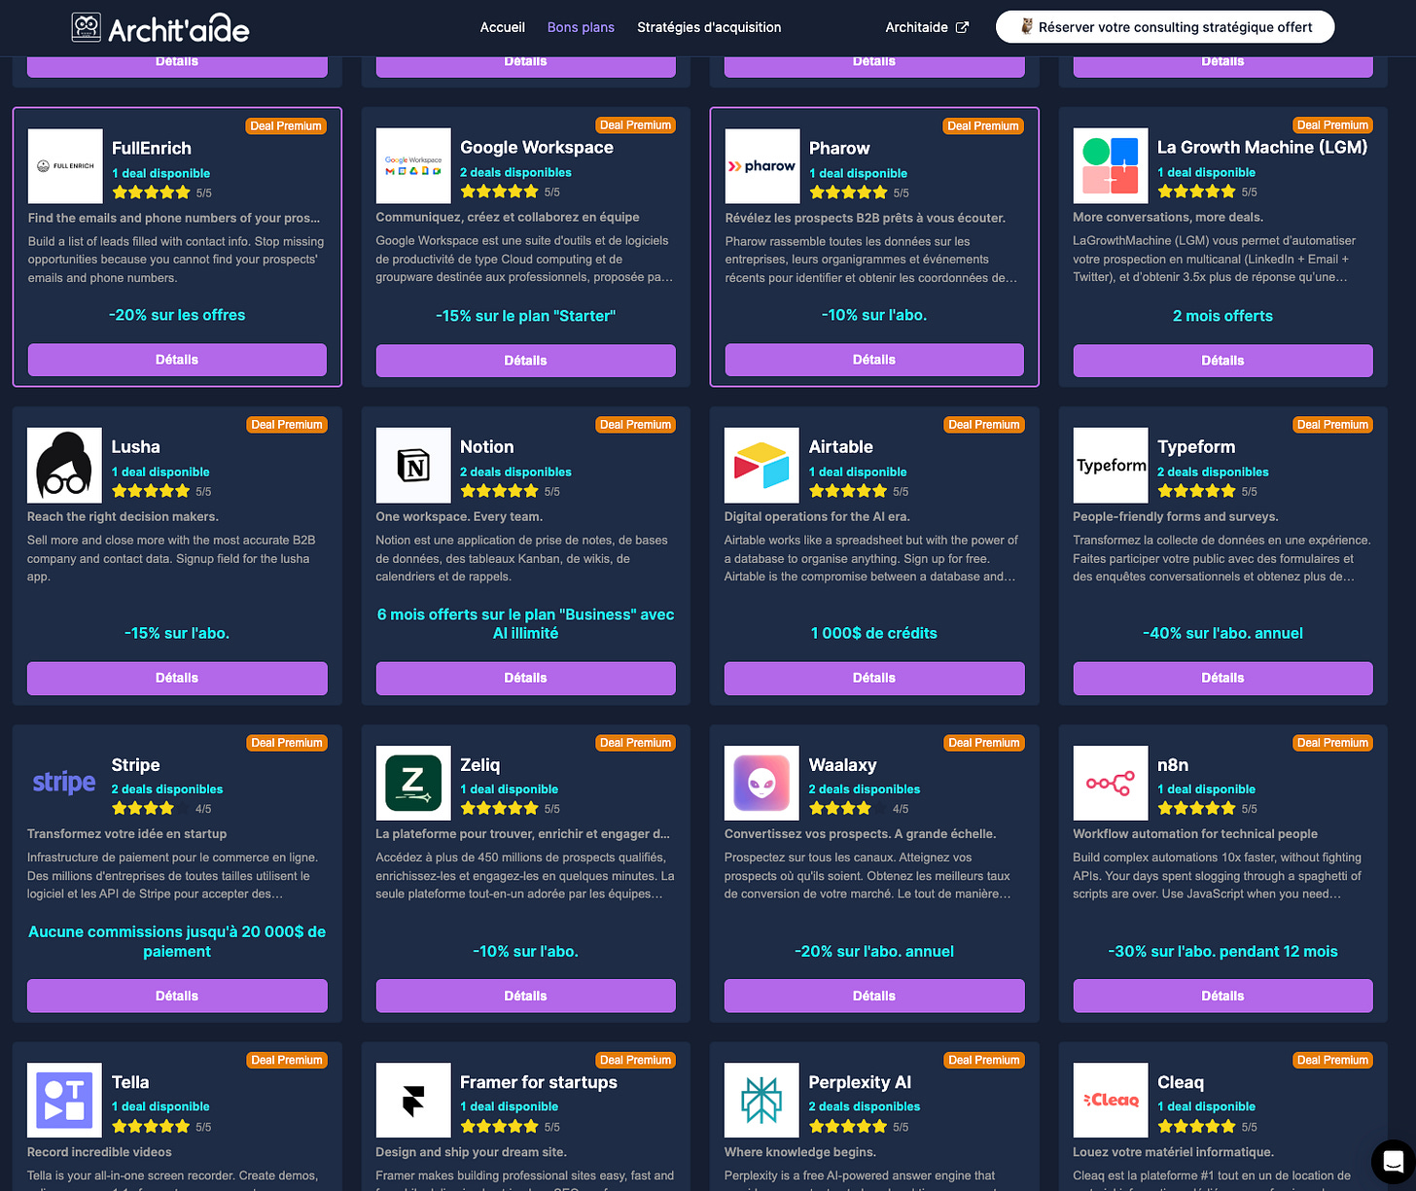Click Détails for La Growth Machine
The width and height of the screenshot is (1416, 1191).
point(1222,361)
